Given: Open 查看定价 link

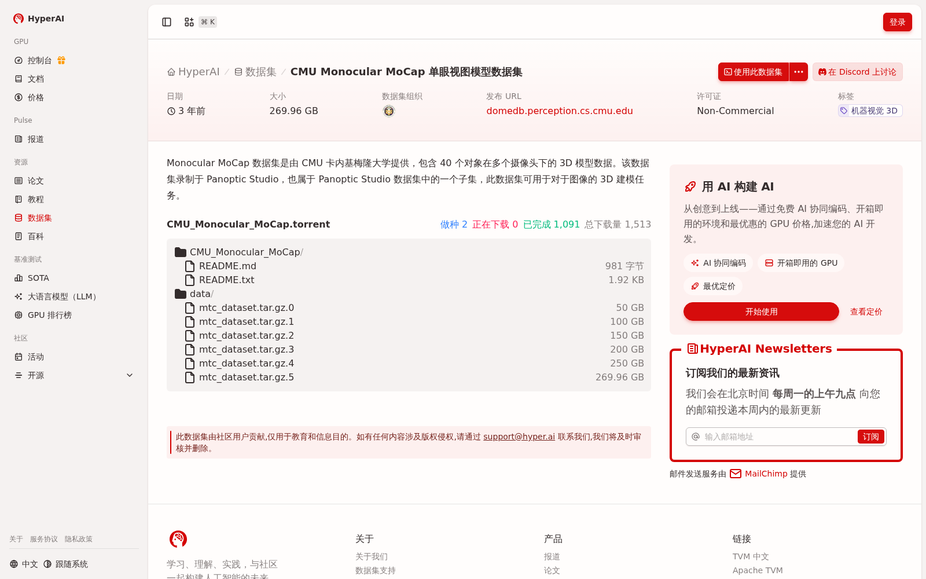Looking at the screenshot, I should pyautogui.click(x=866, y=312).
